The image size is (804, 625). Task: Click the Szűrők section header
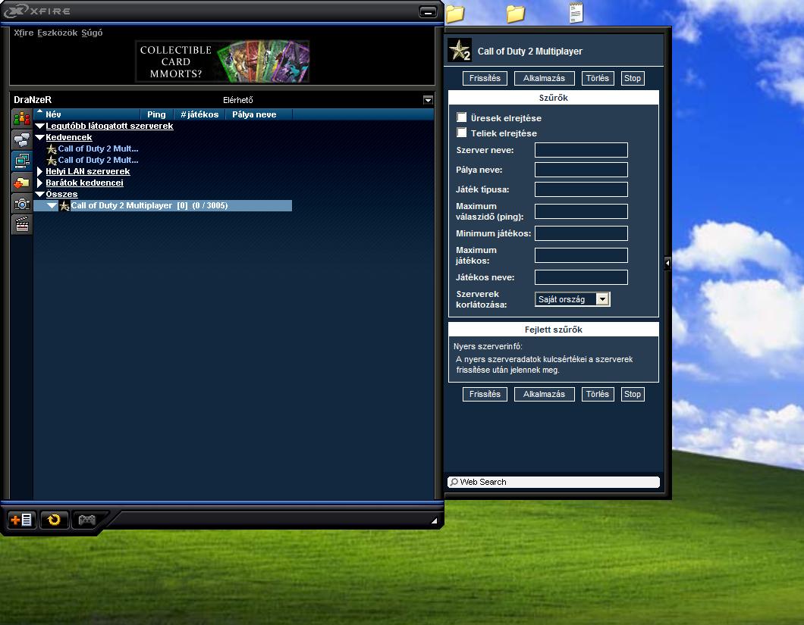(x=553, y=97)
